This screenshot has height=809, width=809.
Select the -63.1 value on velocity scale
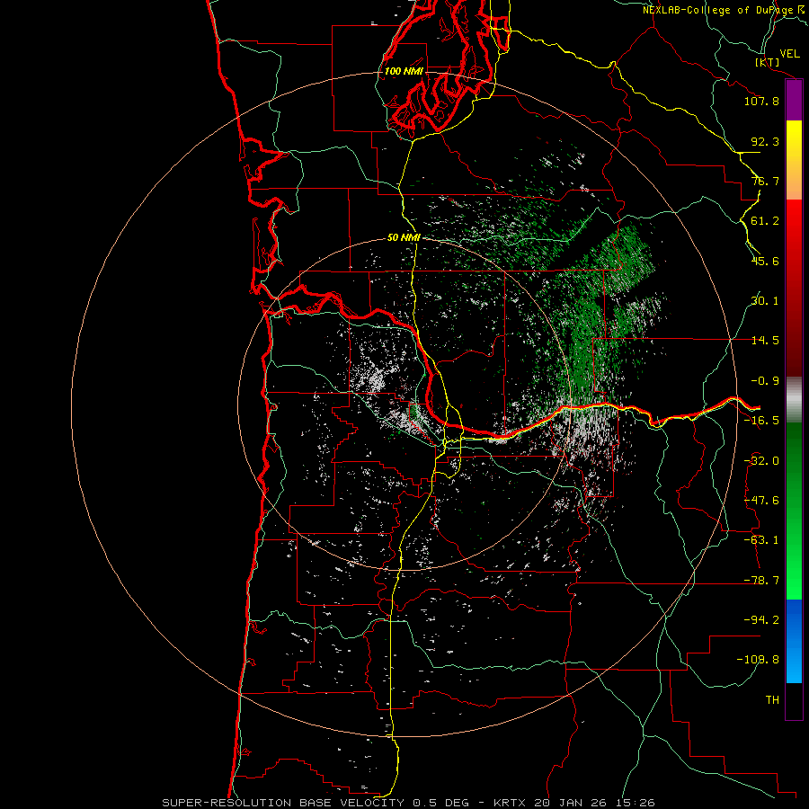[x=761, y=540]
